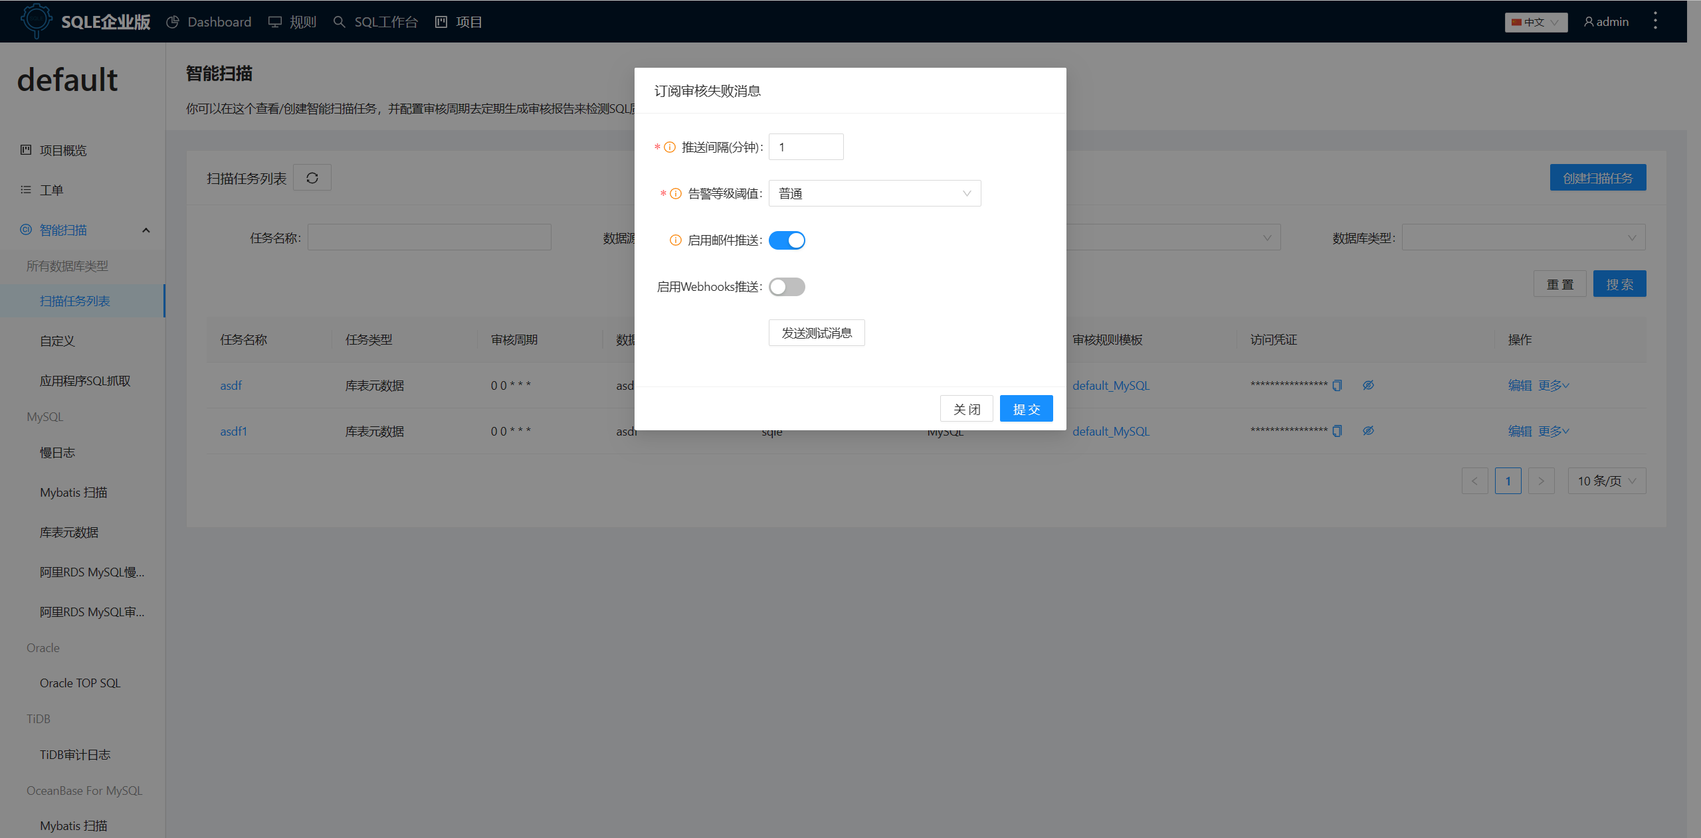The height and width of the screenshot is (838, 1701).
Task: Type in the 推送间隔(分钟) input field
Action: [x=805, y=147]
